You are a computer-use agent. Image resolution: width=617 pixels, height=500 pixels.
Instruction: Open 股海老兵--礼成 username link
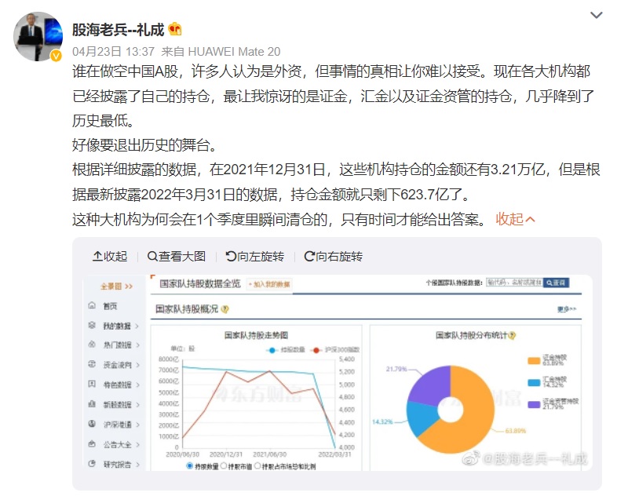[x=118, y=30]
